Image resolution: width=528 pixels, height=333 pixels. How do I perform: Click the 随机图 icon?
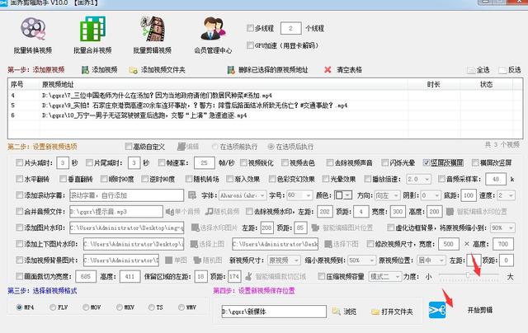coord(197,260)
